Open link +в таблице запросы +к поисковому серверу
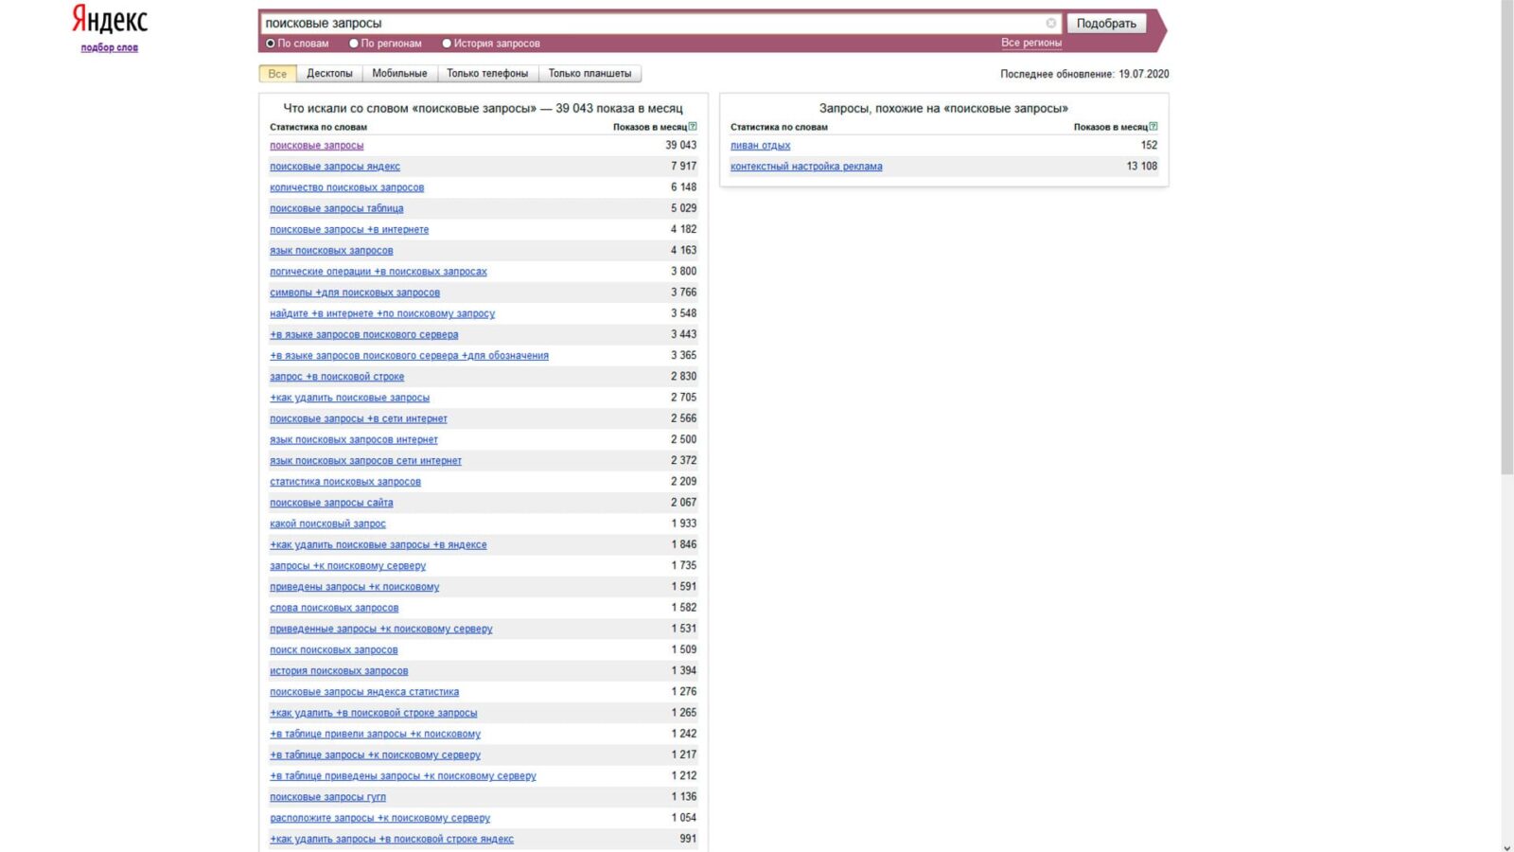The image size is (1514, 852). click(375, 754)
